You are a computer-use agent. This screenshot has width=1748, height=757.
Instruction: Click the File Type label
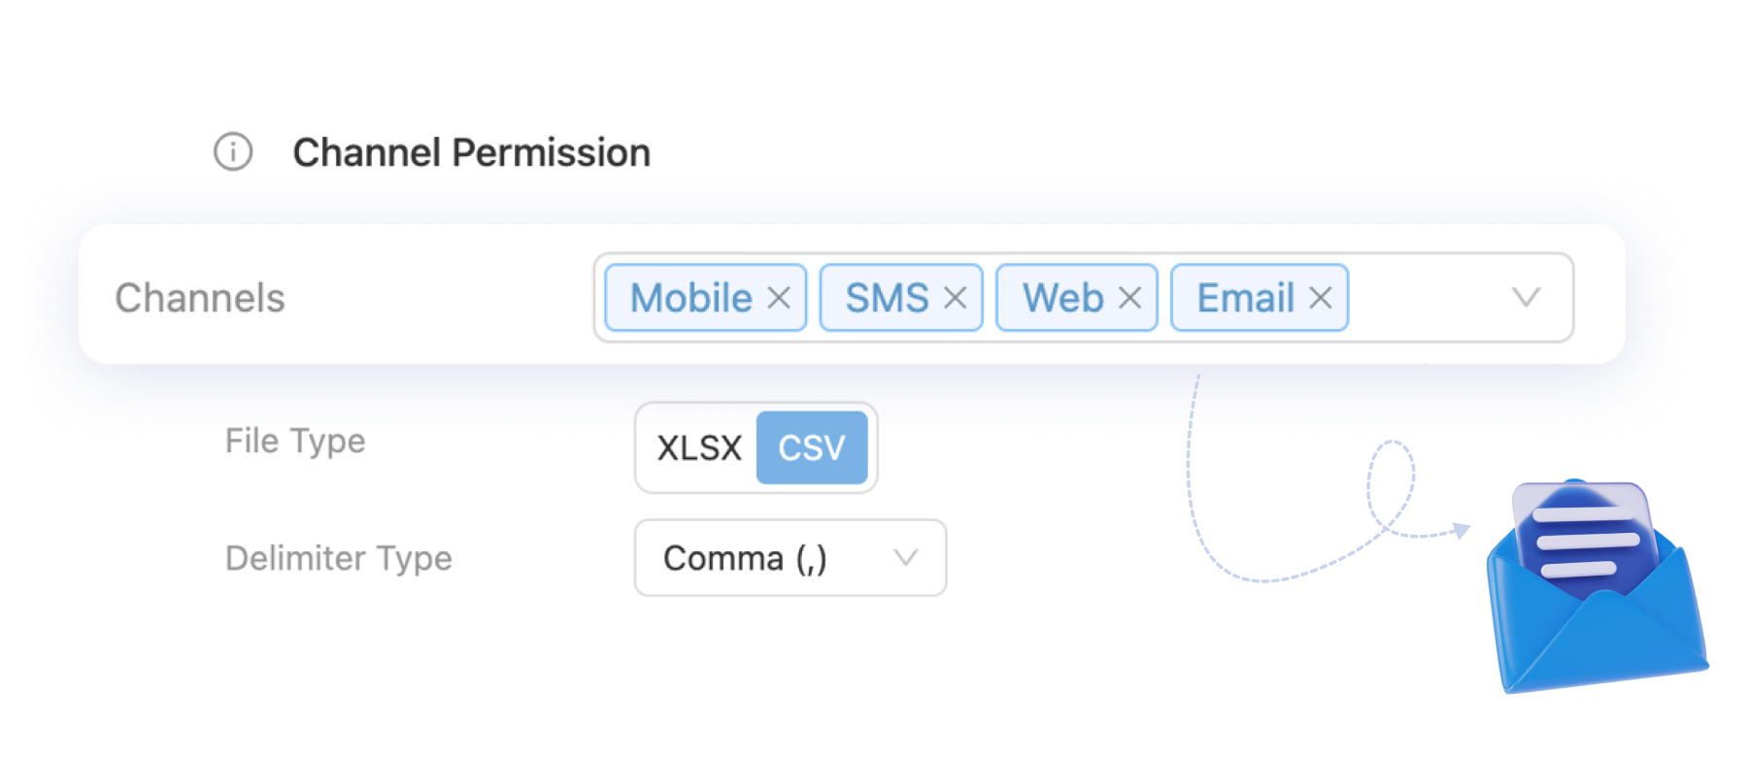[x=295, y=442]
